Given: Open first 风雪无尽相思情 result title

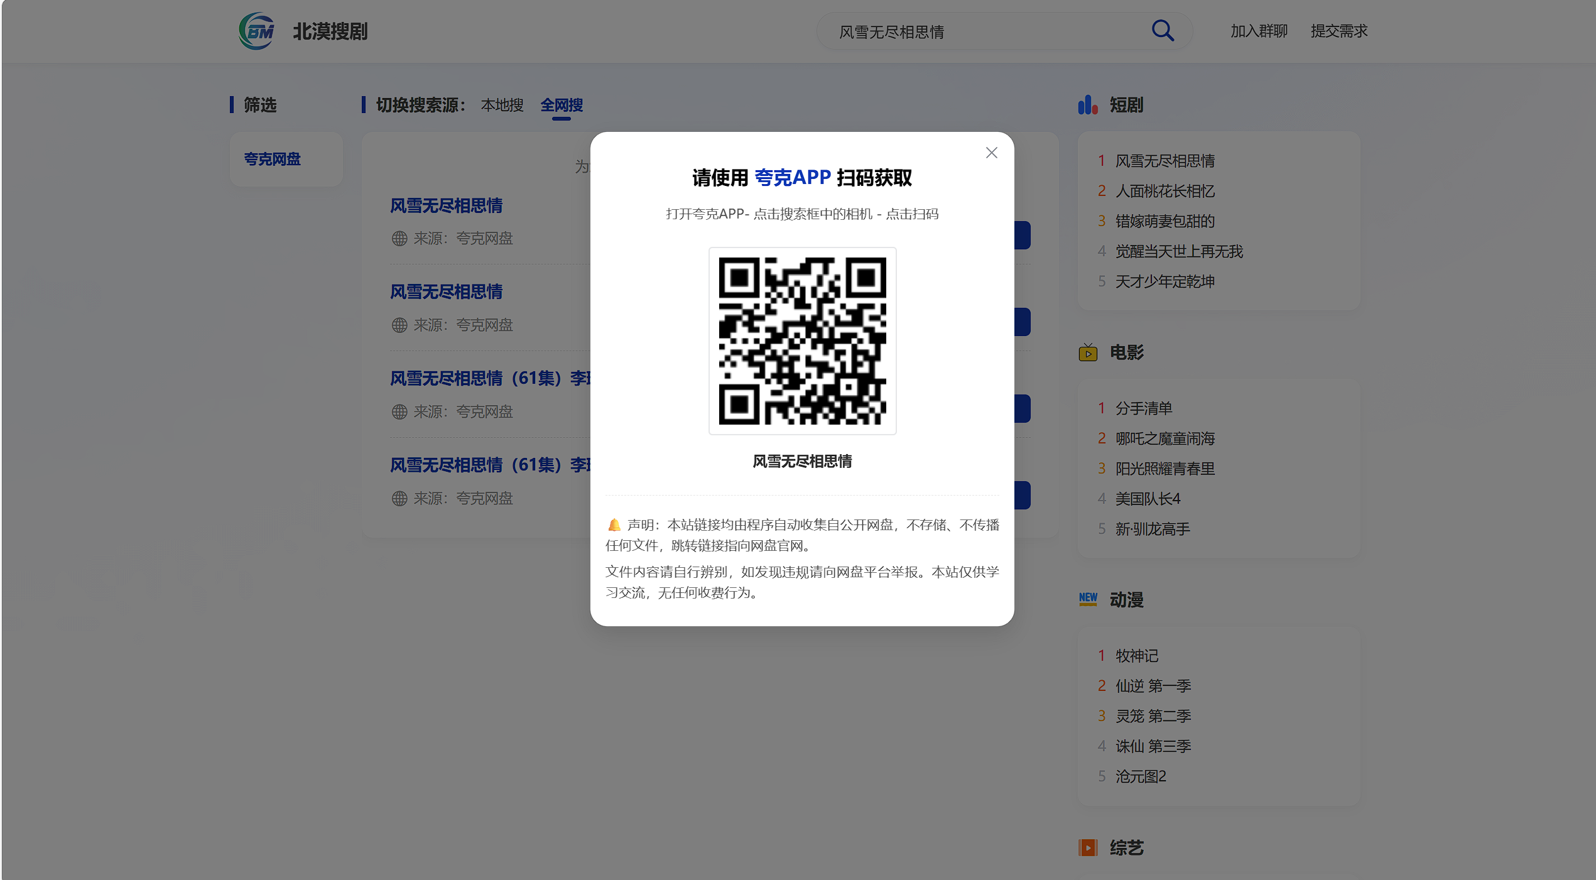Looking at the screenshot, I should [447, 205].
